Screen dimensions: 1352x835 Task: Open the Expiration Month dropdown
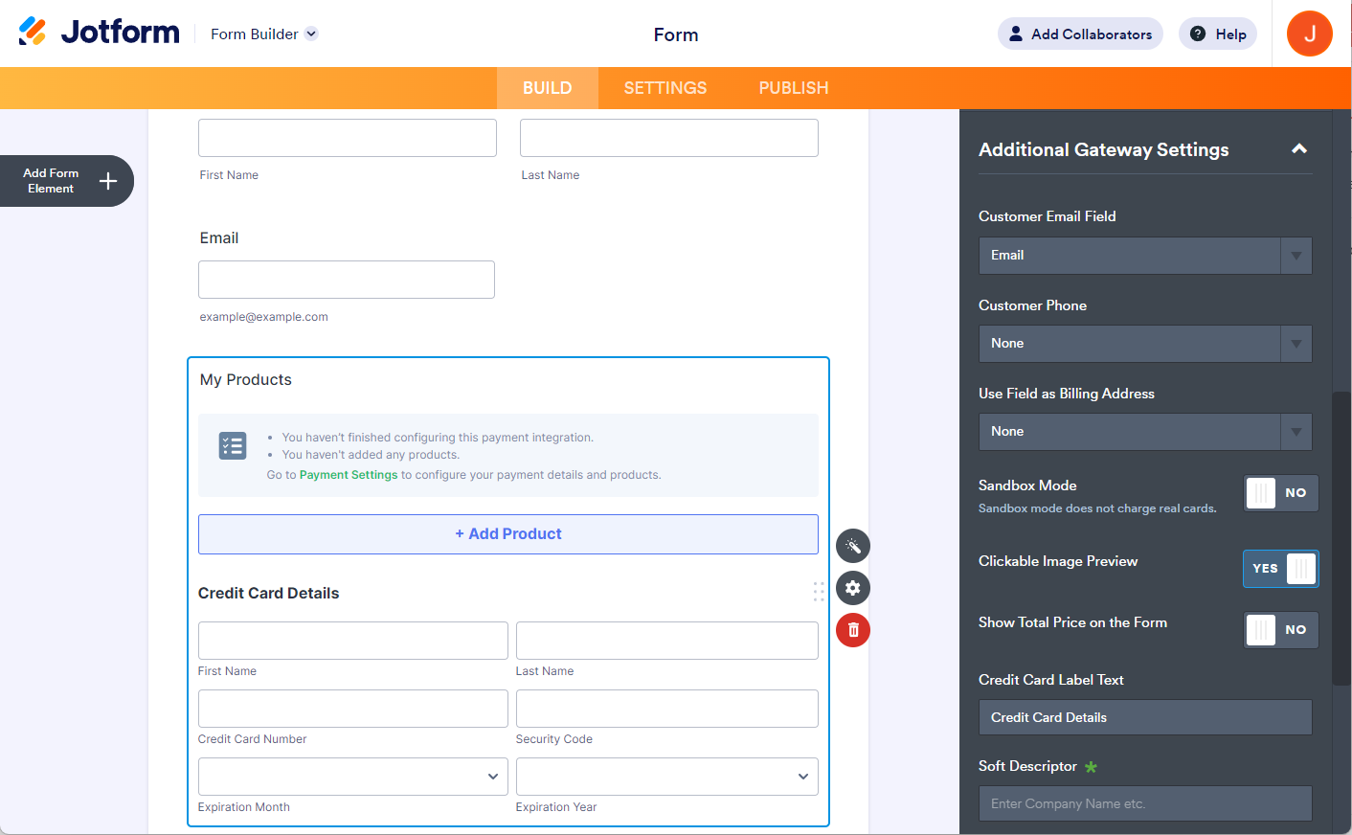point(352,777)
